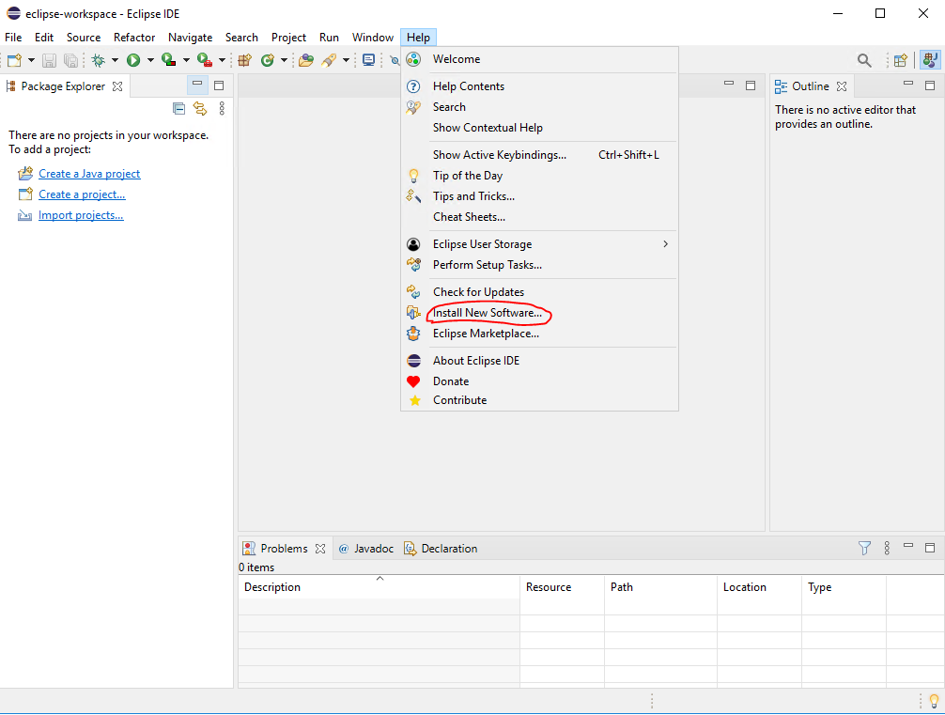This screenshot has height=715, width=945.
Task: Click the Problems view filter funnel icon
Action: click(x=864, y=548)
